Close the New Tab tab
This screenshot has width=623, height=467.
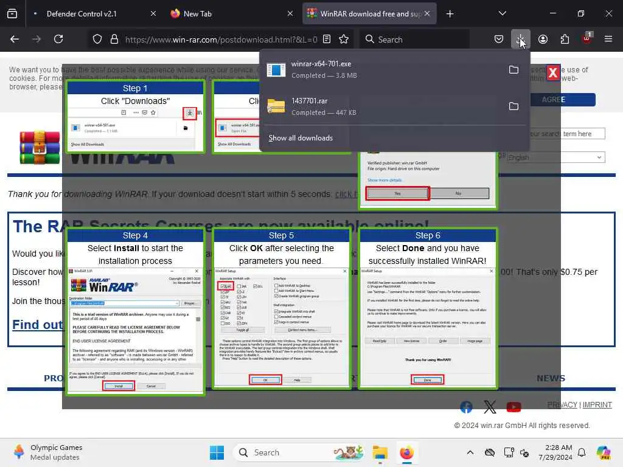click(x=290, y=14)
